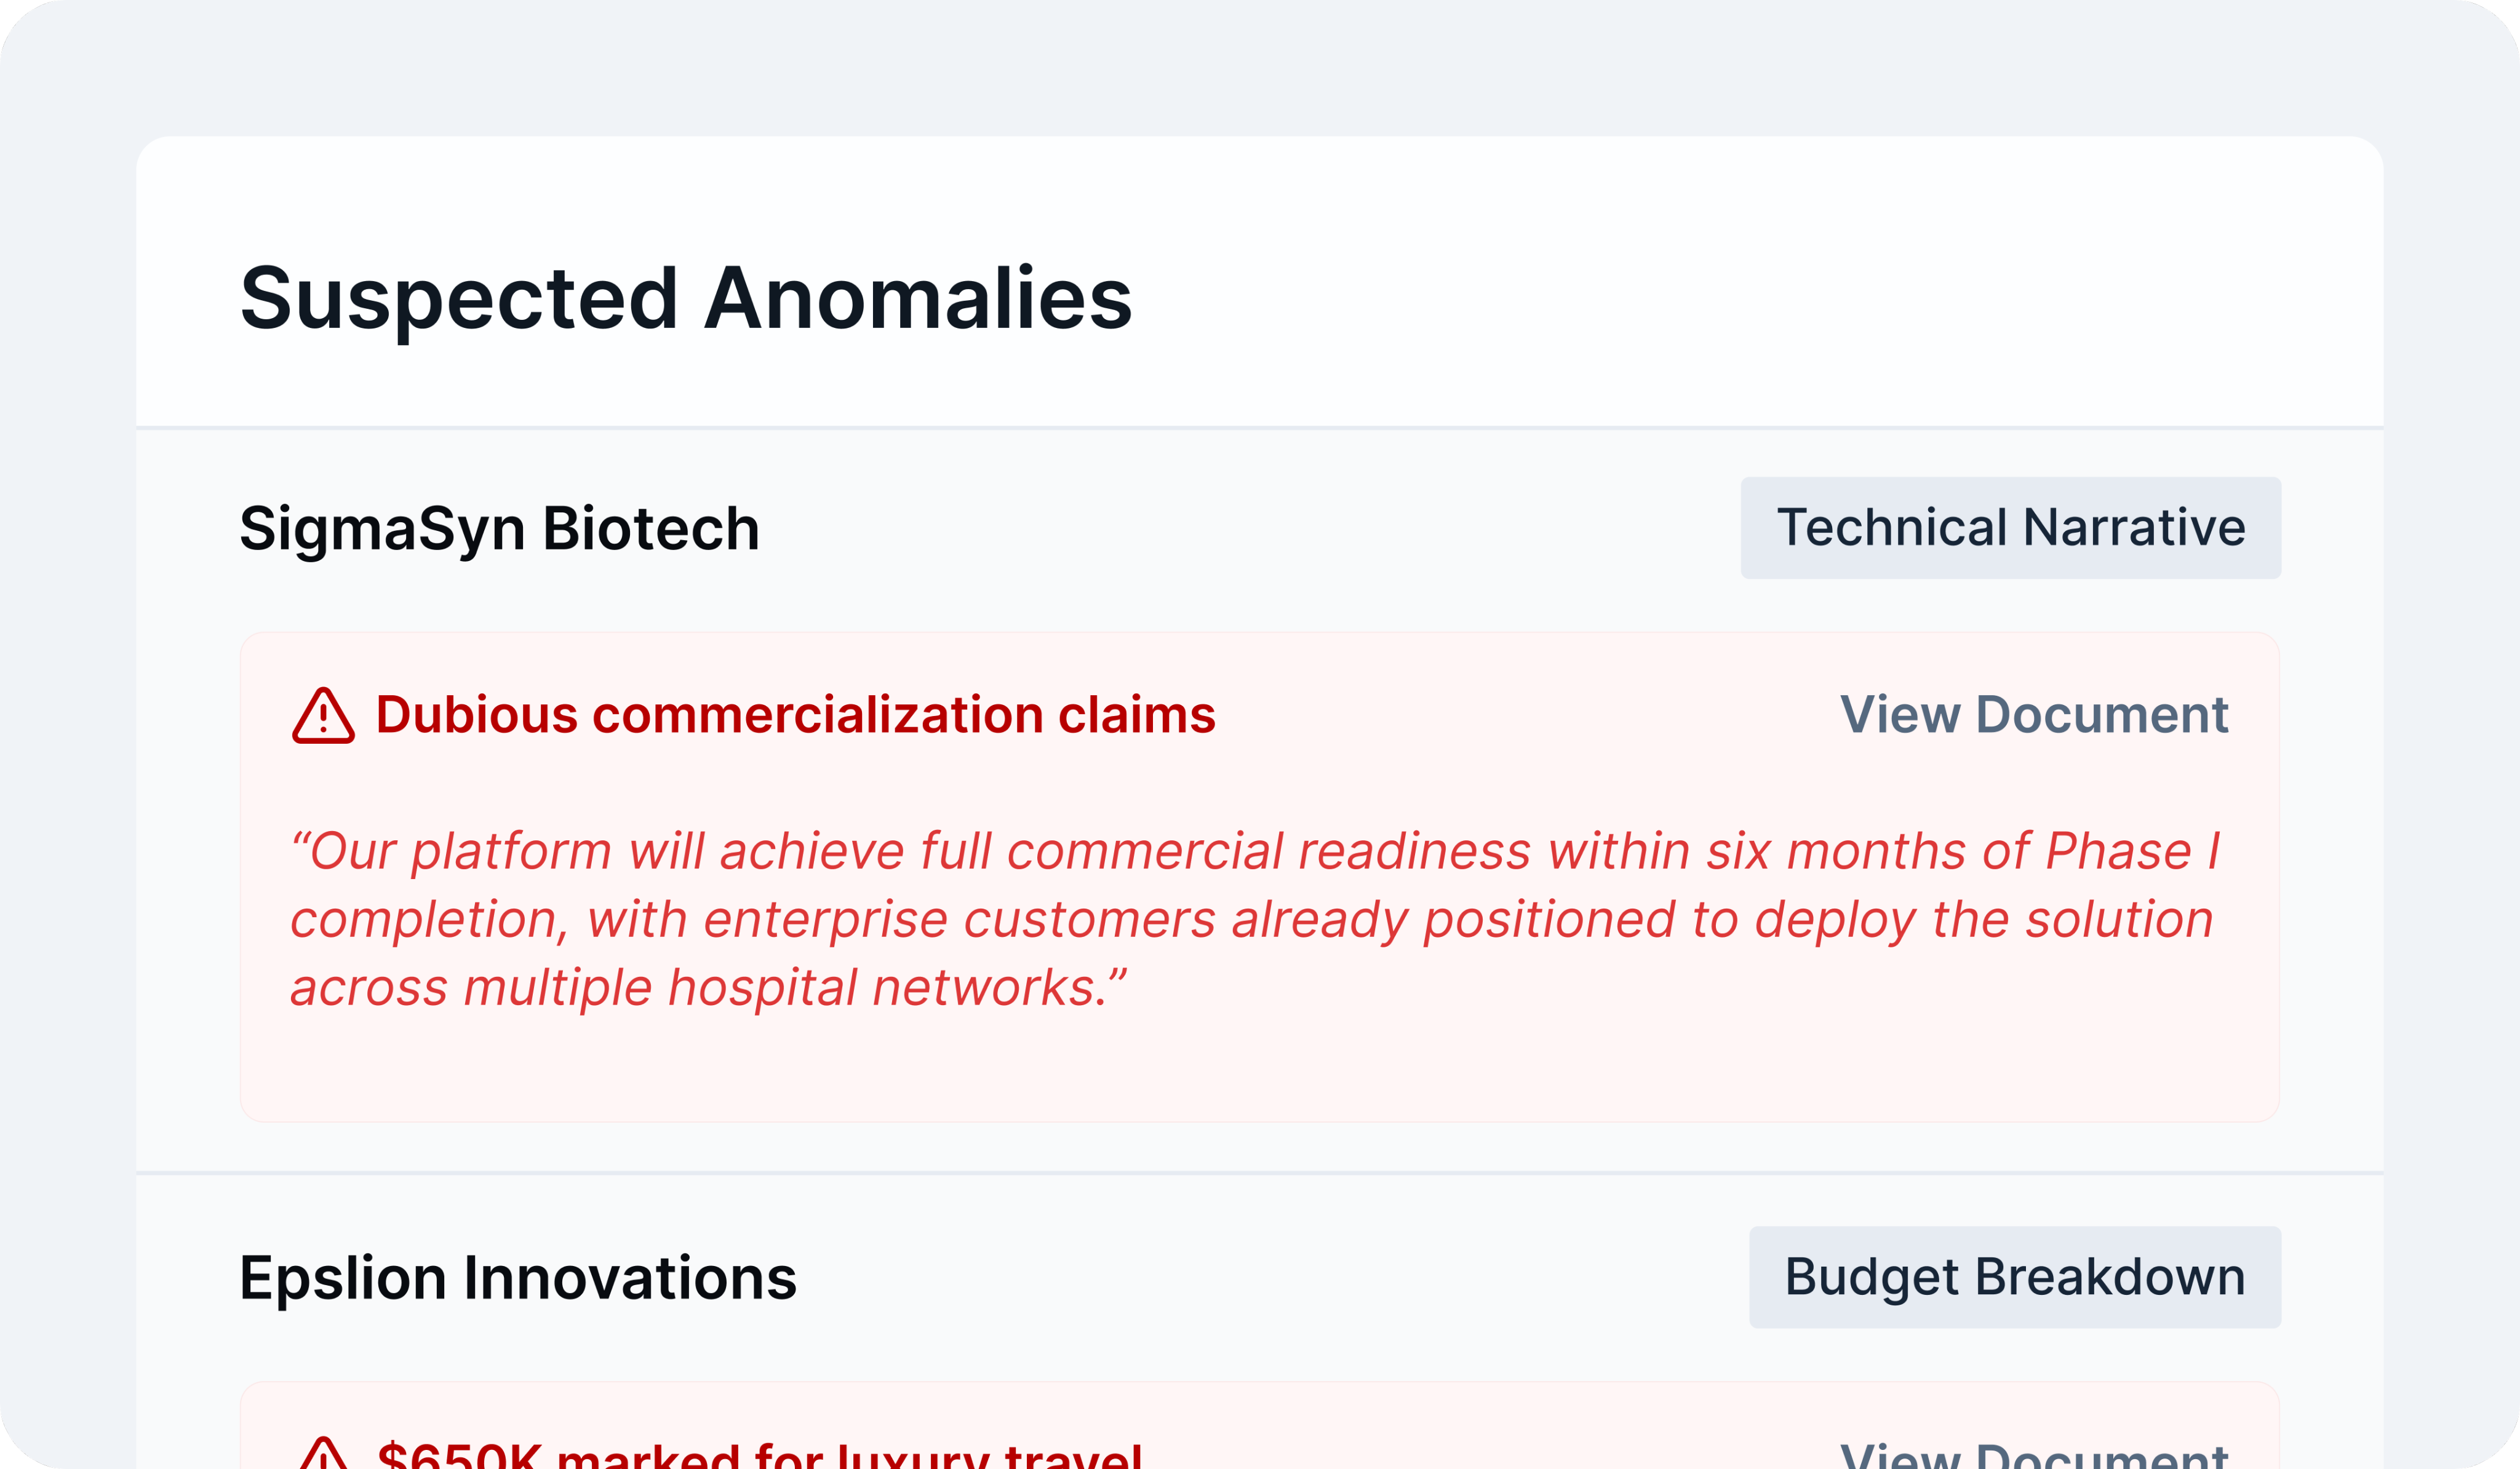Click the warning icon beside dubious commercialization claims
The width and height of the screenshot is (2520, 1469).
(x=323, y=715)
